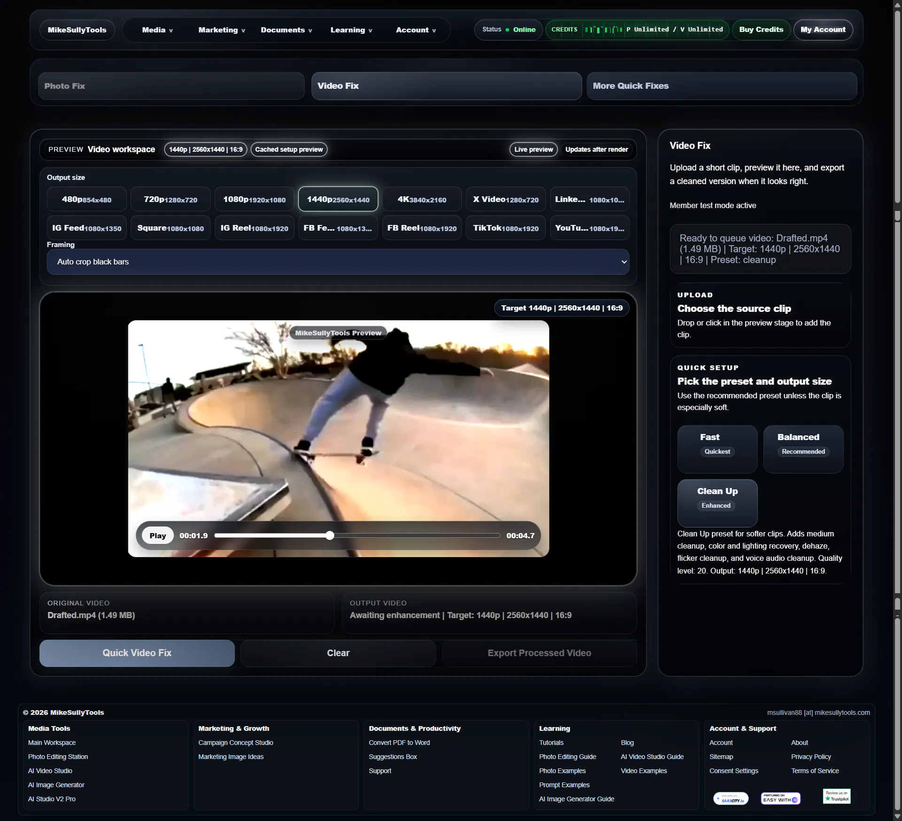Expand the Documents menu

[287, 30]
